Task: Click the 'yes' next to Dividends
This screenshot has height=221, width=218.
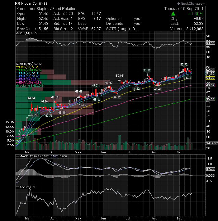Action: 137,24
